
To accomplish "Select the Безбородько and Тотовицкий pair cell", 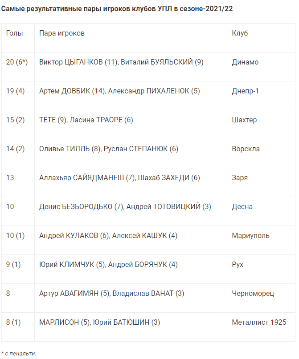I will coord(125,207).
